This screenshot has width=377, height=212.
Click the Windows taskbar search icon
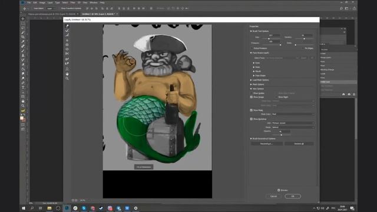click(x=32, y=208)
